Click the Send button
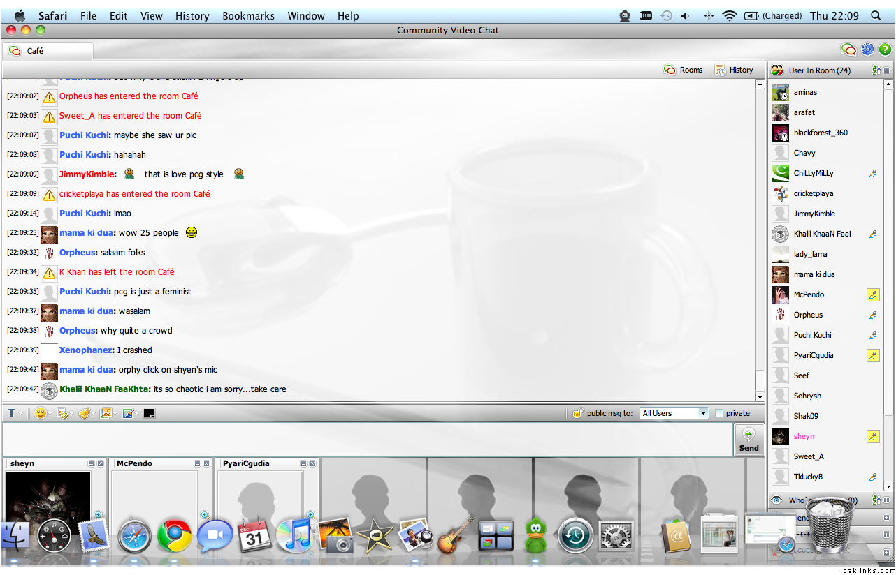This screenshot has width=896, height=575. click(x=749, y=440)
